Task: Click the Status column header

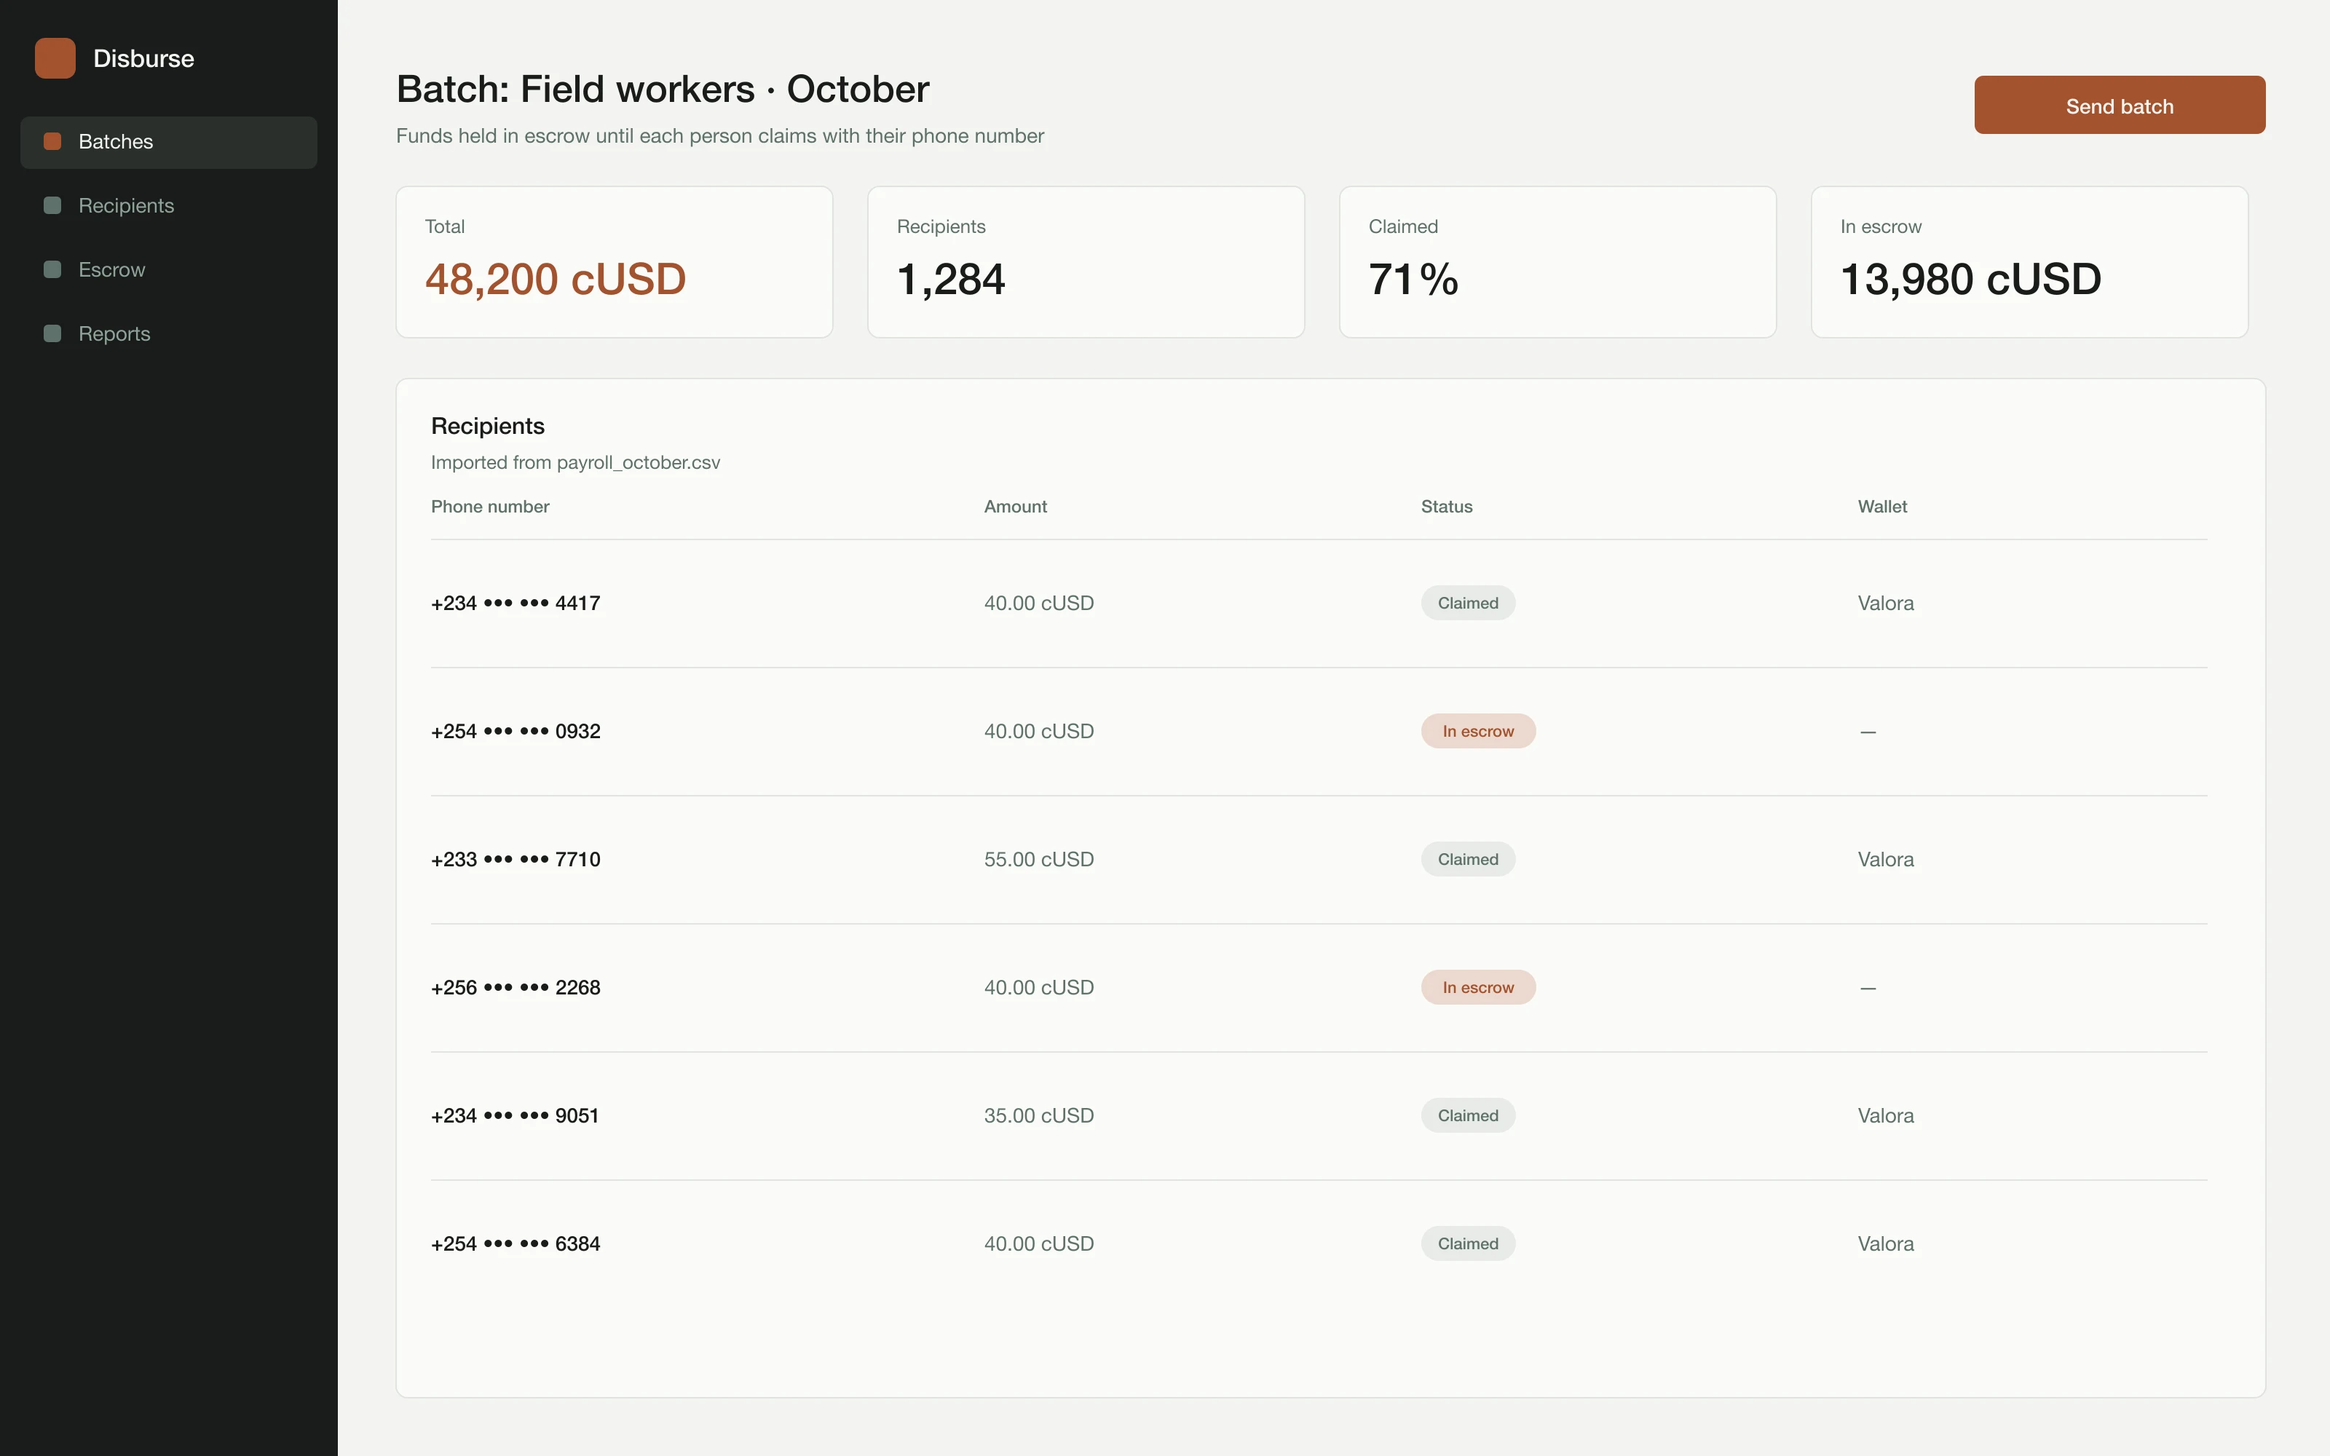Action: (x=1446, y=507)
